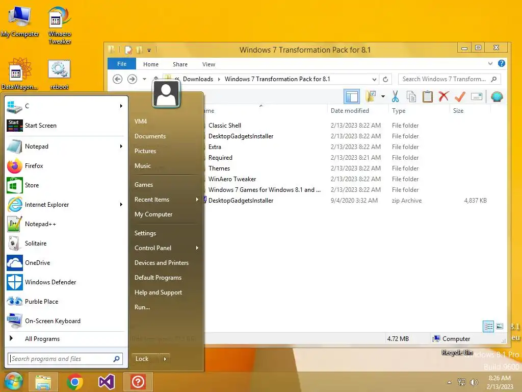The height and width of the screenshot is (392, 522).
Task: Click the Downloads breadcrumb
Action: [198, 79]
